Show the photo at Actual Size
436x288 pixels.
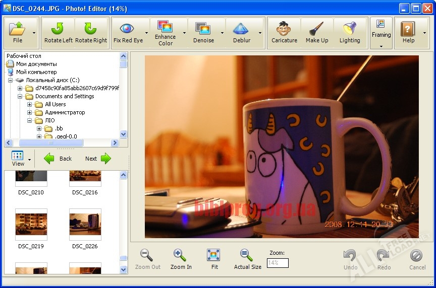tap(247, 259)
